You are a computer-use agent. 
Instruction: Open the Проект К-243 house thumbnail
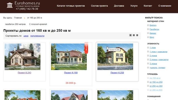(23, 57)
